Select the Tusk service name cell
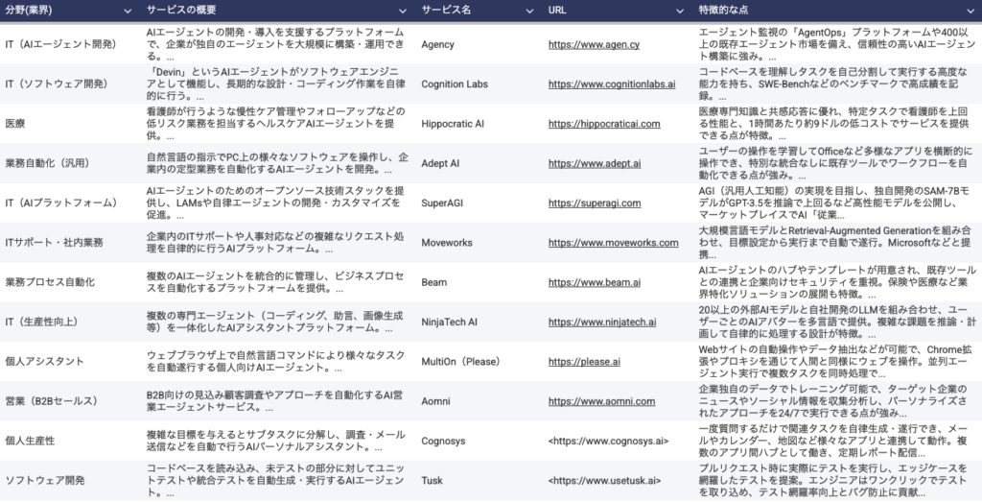Screen dimensions: 982x502 point(433,480)
